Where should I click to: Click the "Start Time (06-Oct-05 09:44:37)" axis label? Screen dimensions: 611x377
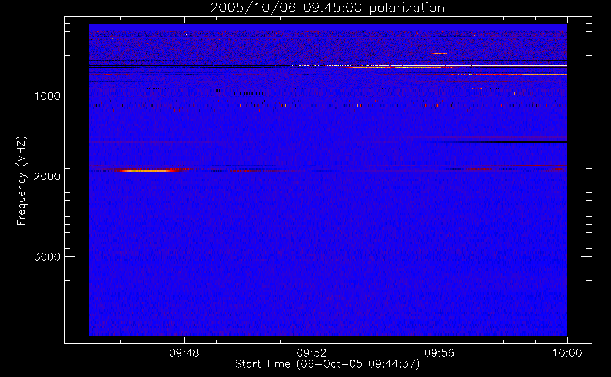coord(327,364)
